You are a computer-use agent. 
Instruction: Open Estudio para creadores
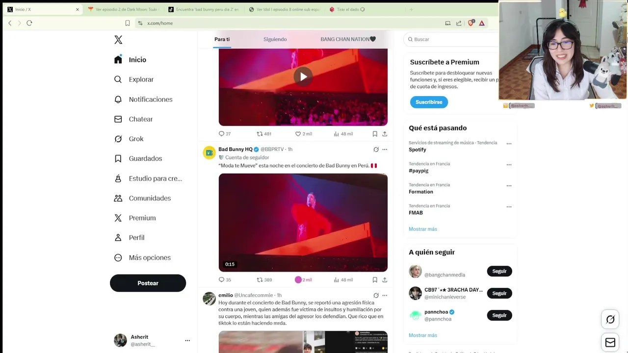pyautogui.click(x=148, y=178)
